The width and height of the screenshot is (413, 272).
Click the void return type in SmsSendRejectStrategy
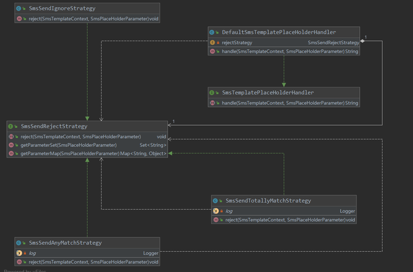pos(161,137)
